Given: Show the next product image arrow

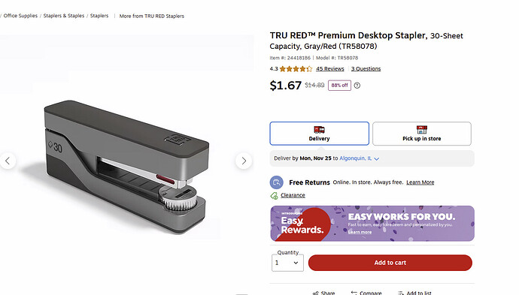Looking at the screenshot, I should (244, 161).
